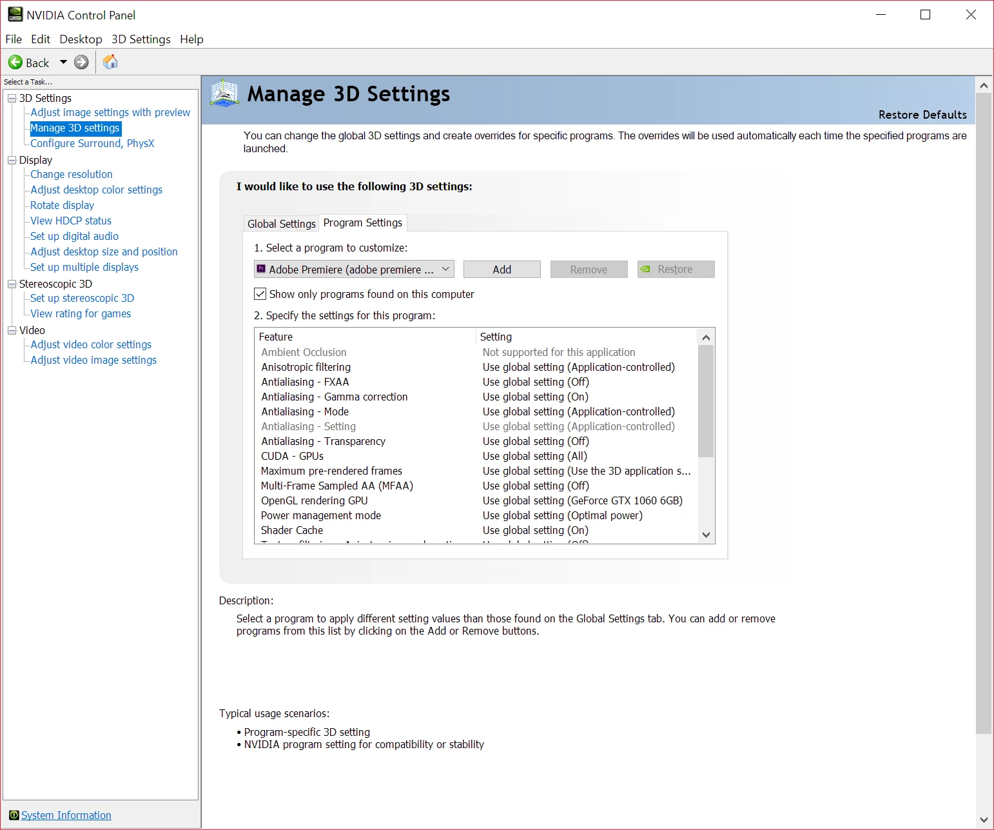Open Rotate display page

coord(62,205)
